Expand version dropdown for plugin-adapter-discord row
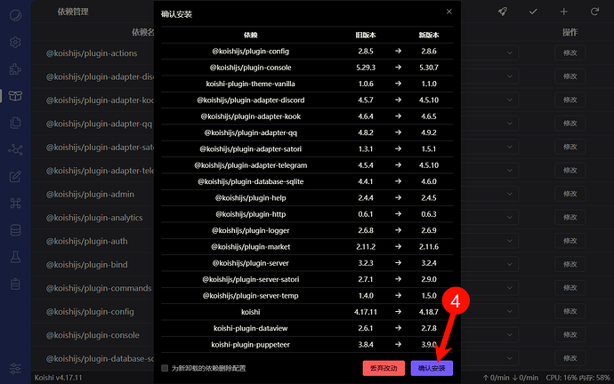 coord(510,76)
